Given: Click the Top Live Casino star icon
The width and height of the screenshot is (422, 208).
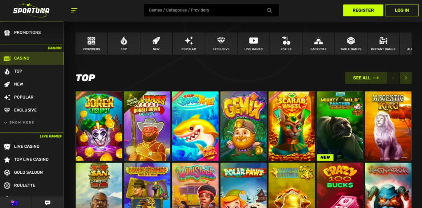Looking at the screenshot, I should click(7, 159).
